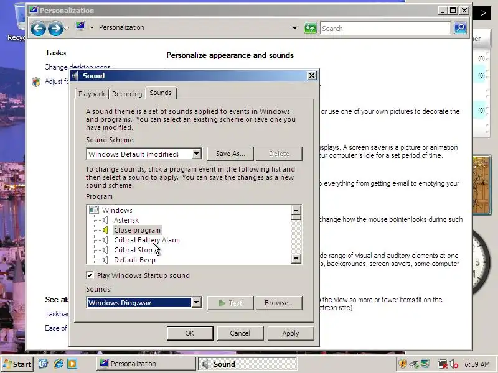Click the program list scroll up arrow
This screenshot has width=498, height=373.
296,210
